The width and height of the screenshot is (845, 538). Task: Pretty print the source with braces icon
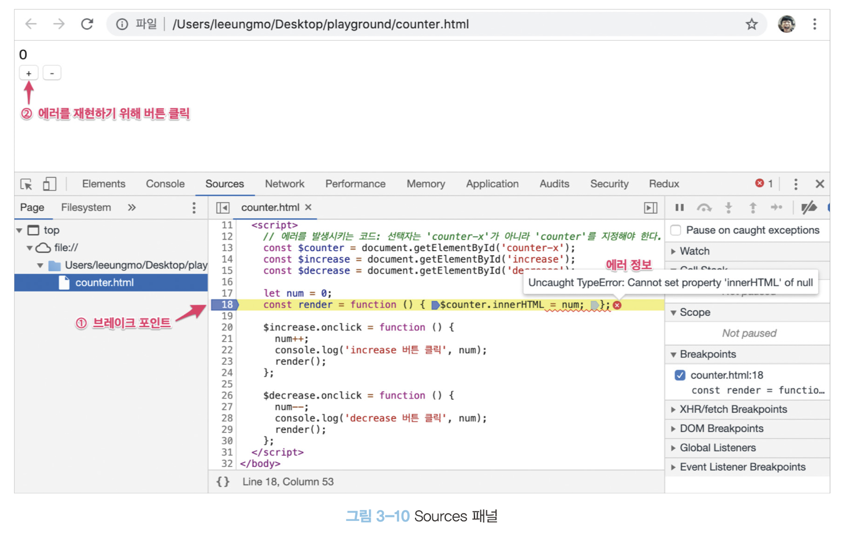click(x=223, y=482)
